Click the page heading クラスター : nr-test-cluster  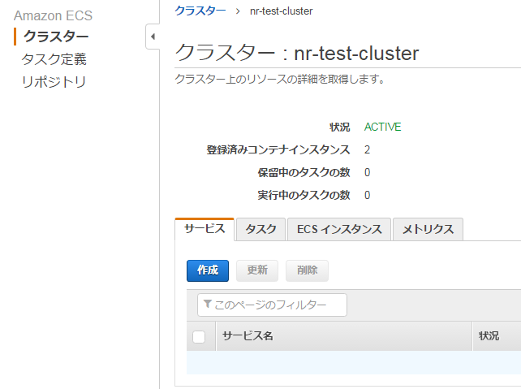click(x=297, y=53)
